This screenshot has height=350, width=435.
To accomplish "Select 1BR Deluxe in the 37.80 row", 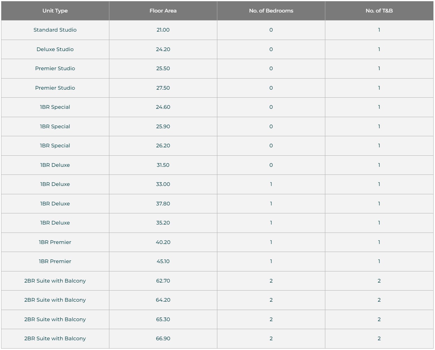I will [55, 204].
